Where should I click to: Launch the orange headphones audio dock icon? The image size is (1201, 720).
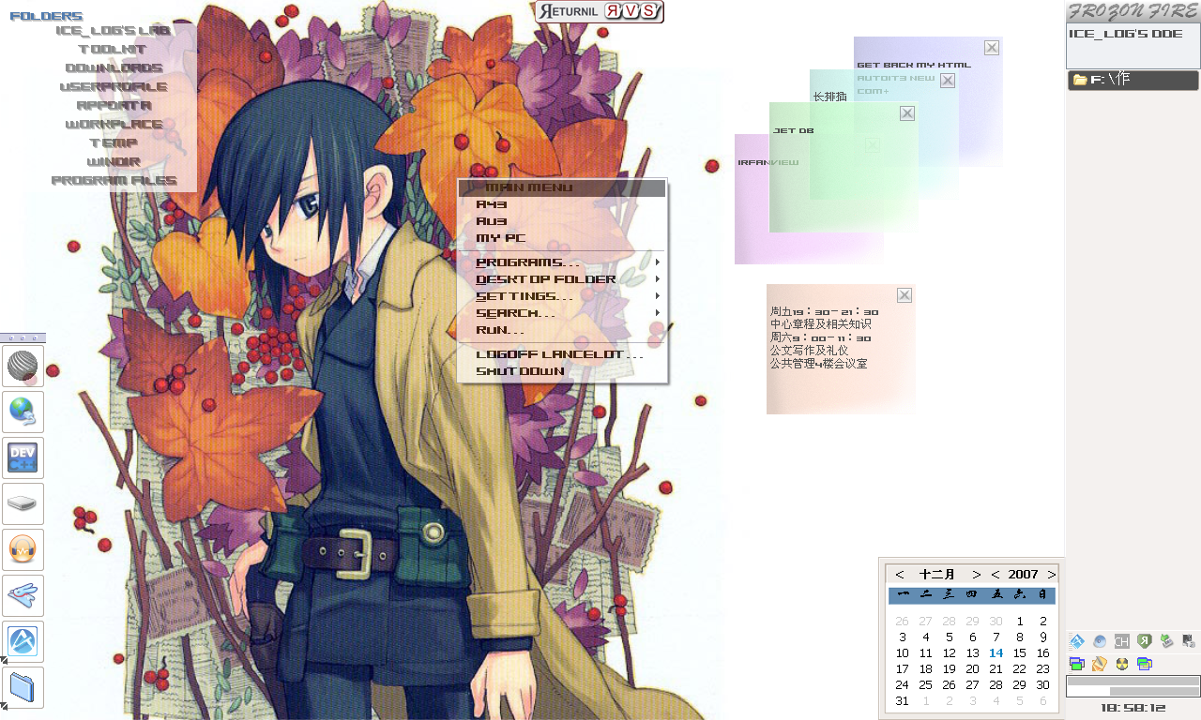[x=23, y=550]
